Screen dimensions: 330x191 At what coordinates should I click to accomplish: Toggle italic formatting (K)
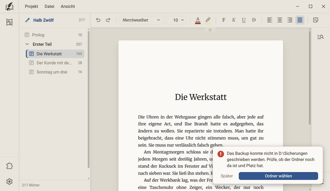coord(233,20)
